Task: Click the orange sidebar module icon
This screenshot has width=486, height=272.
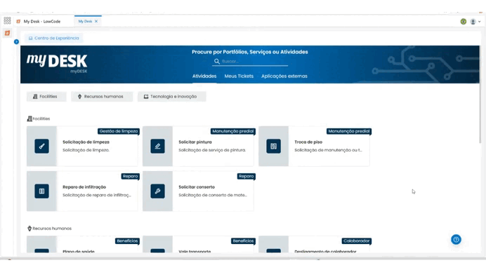Action: pos(8,33)
